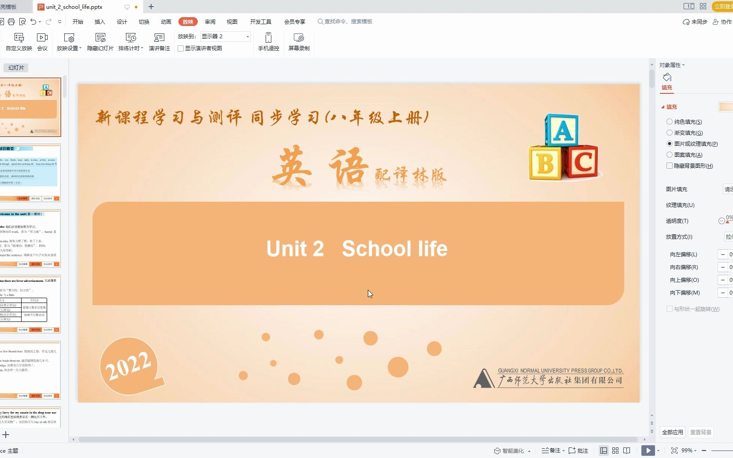Image resolution: width=733 pixels, height=458 pixels.
Task: Open Member Exclusive (会员专享) tab
Action: (295, 22)
